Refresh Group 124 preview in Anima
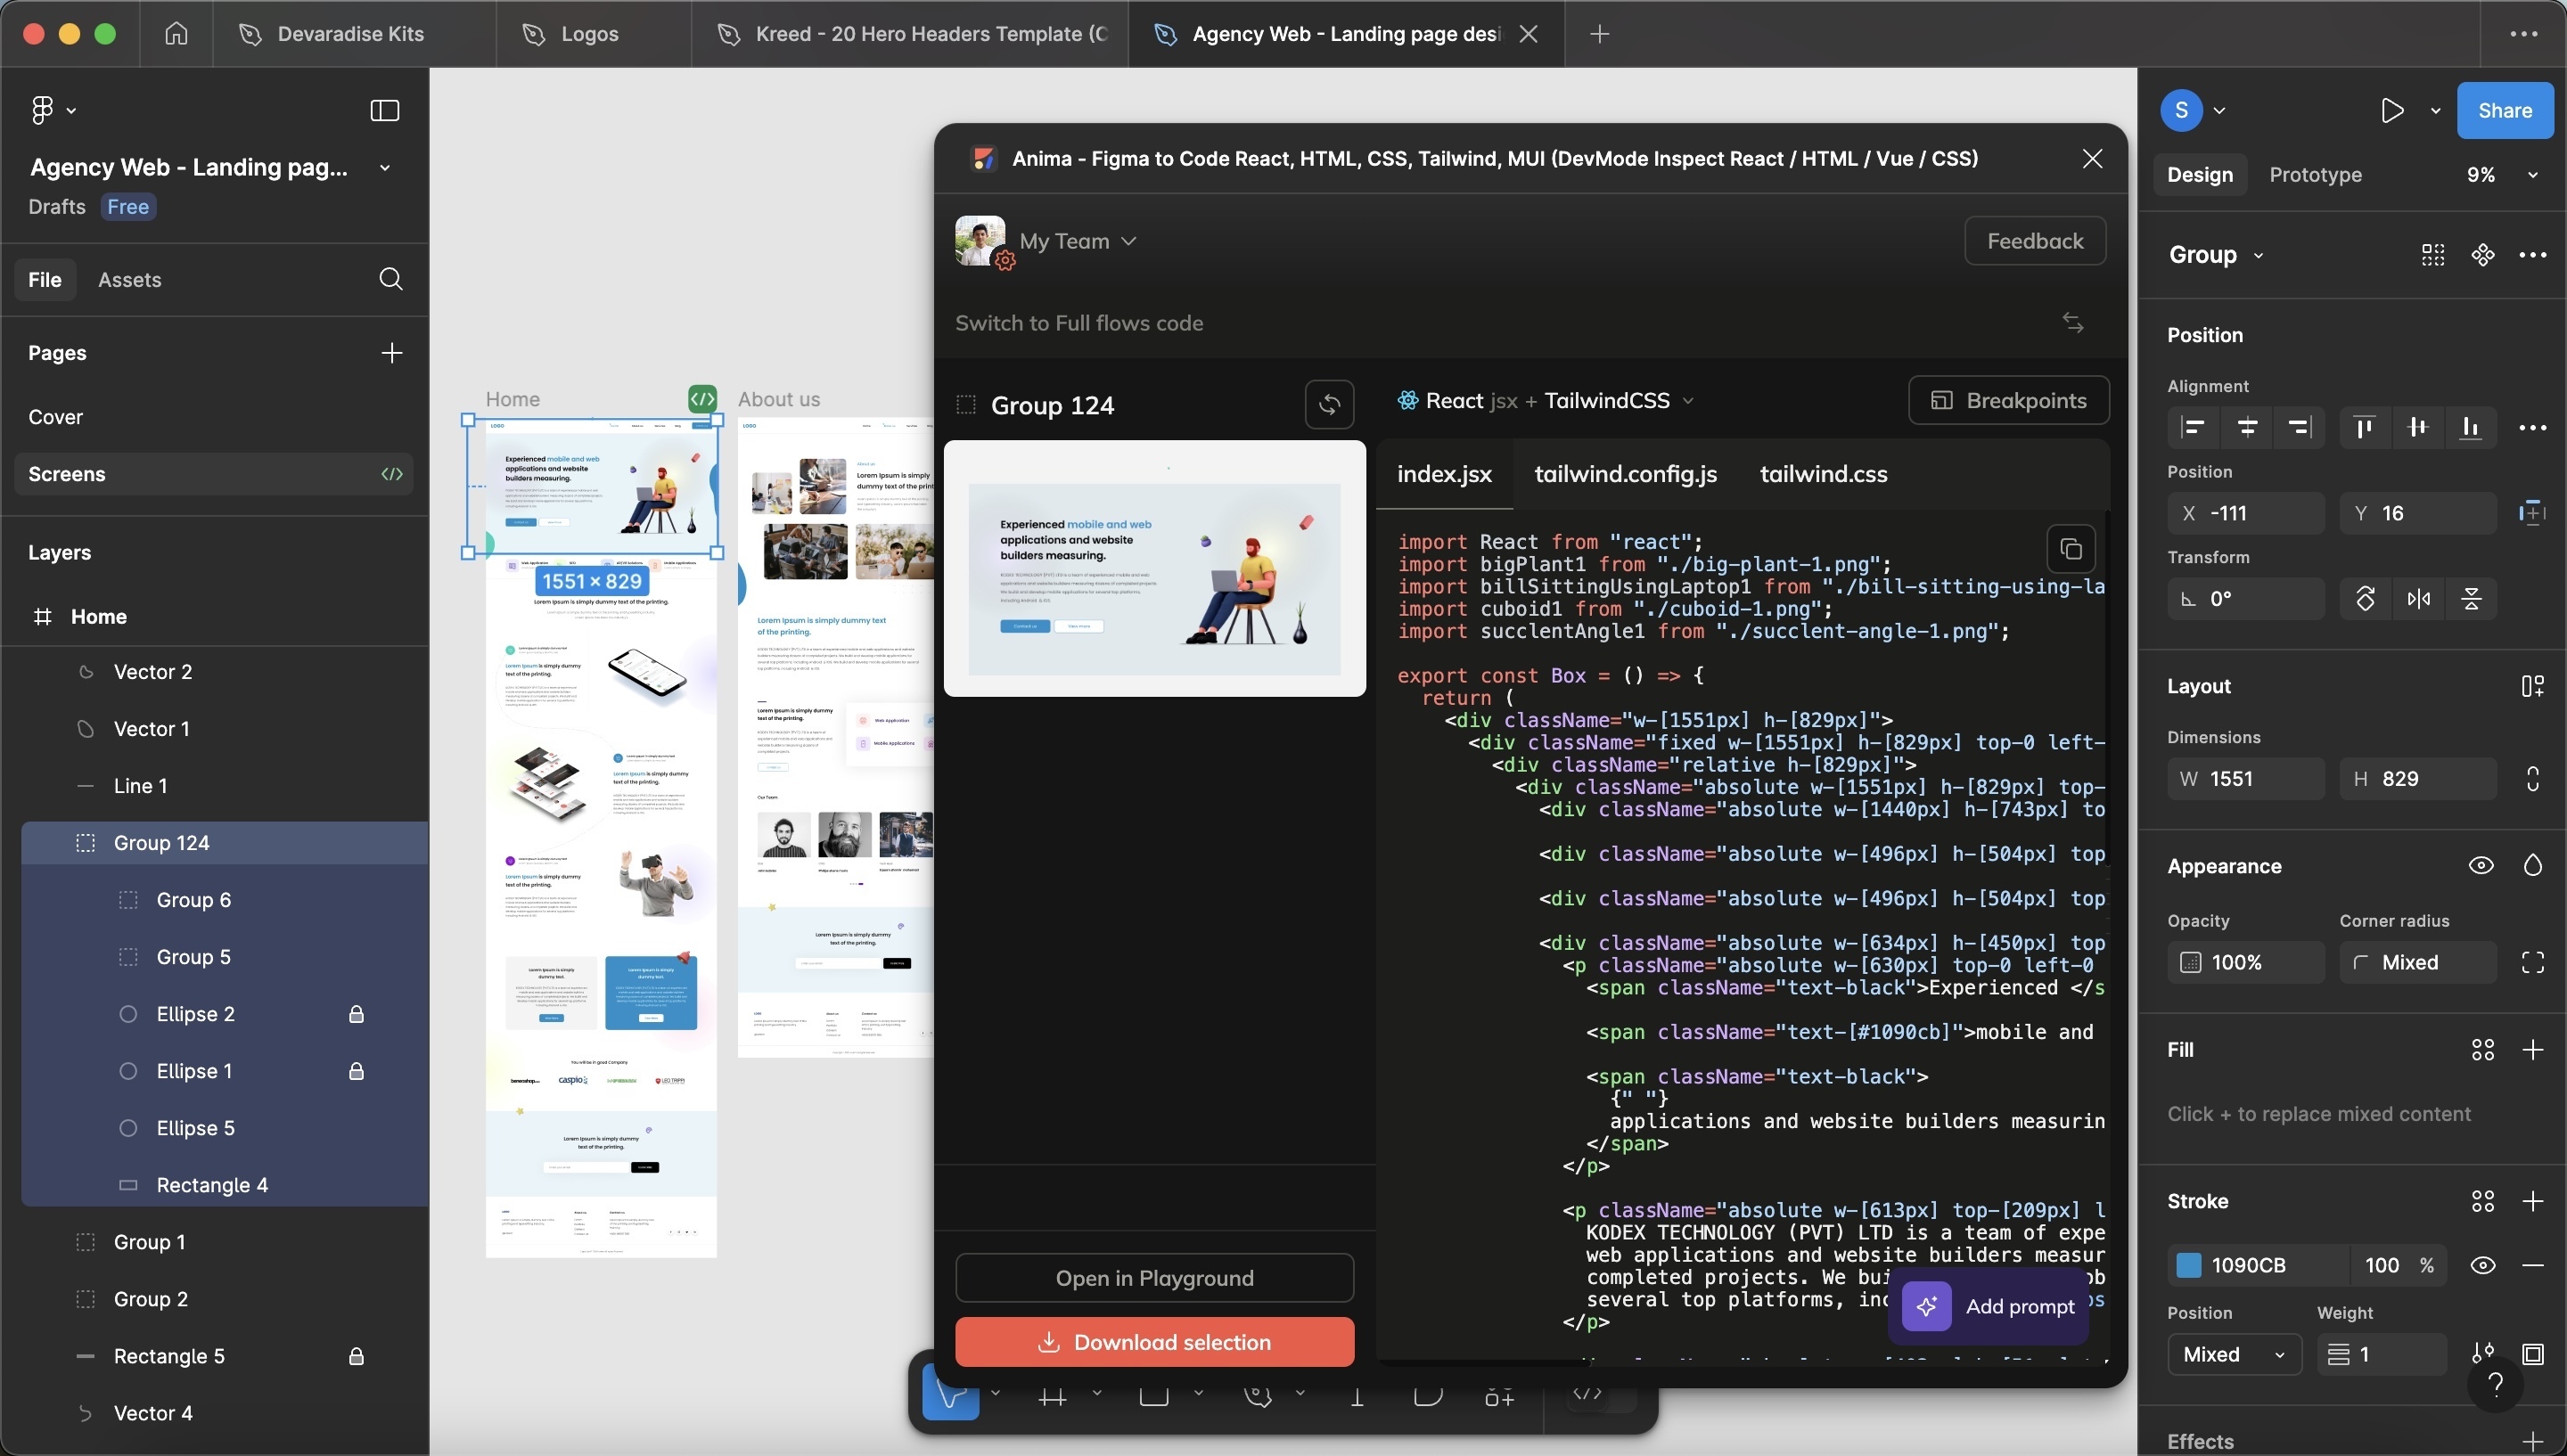Image resolution: width=2567 pixels, height=1456 pixels. [1329, 404]
